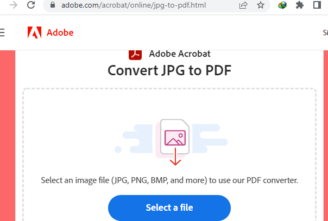Click the Select an image file instruction text
The height and width of the screenshot is (221, 328).
[x=169, y=180]
